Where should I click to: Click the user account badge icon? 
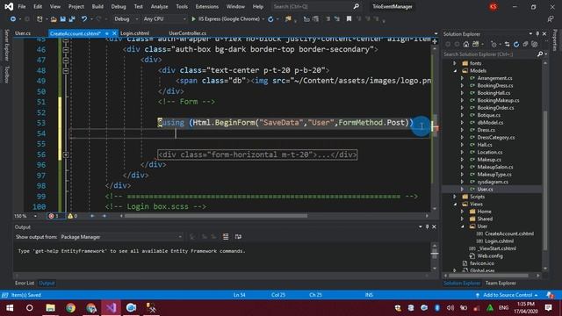tap(494, 6)
